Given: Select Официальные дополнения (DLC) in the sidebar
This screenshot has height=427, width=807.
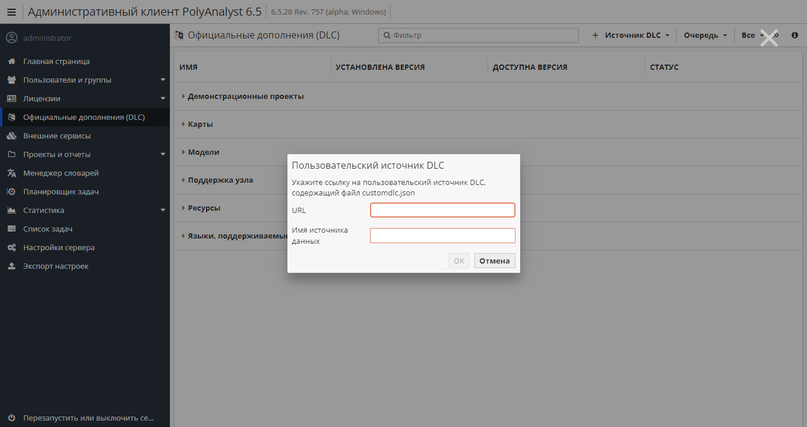Looking at the screenshot, I should (x=85, y=117).
